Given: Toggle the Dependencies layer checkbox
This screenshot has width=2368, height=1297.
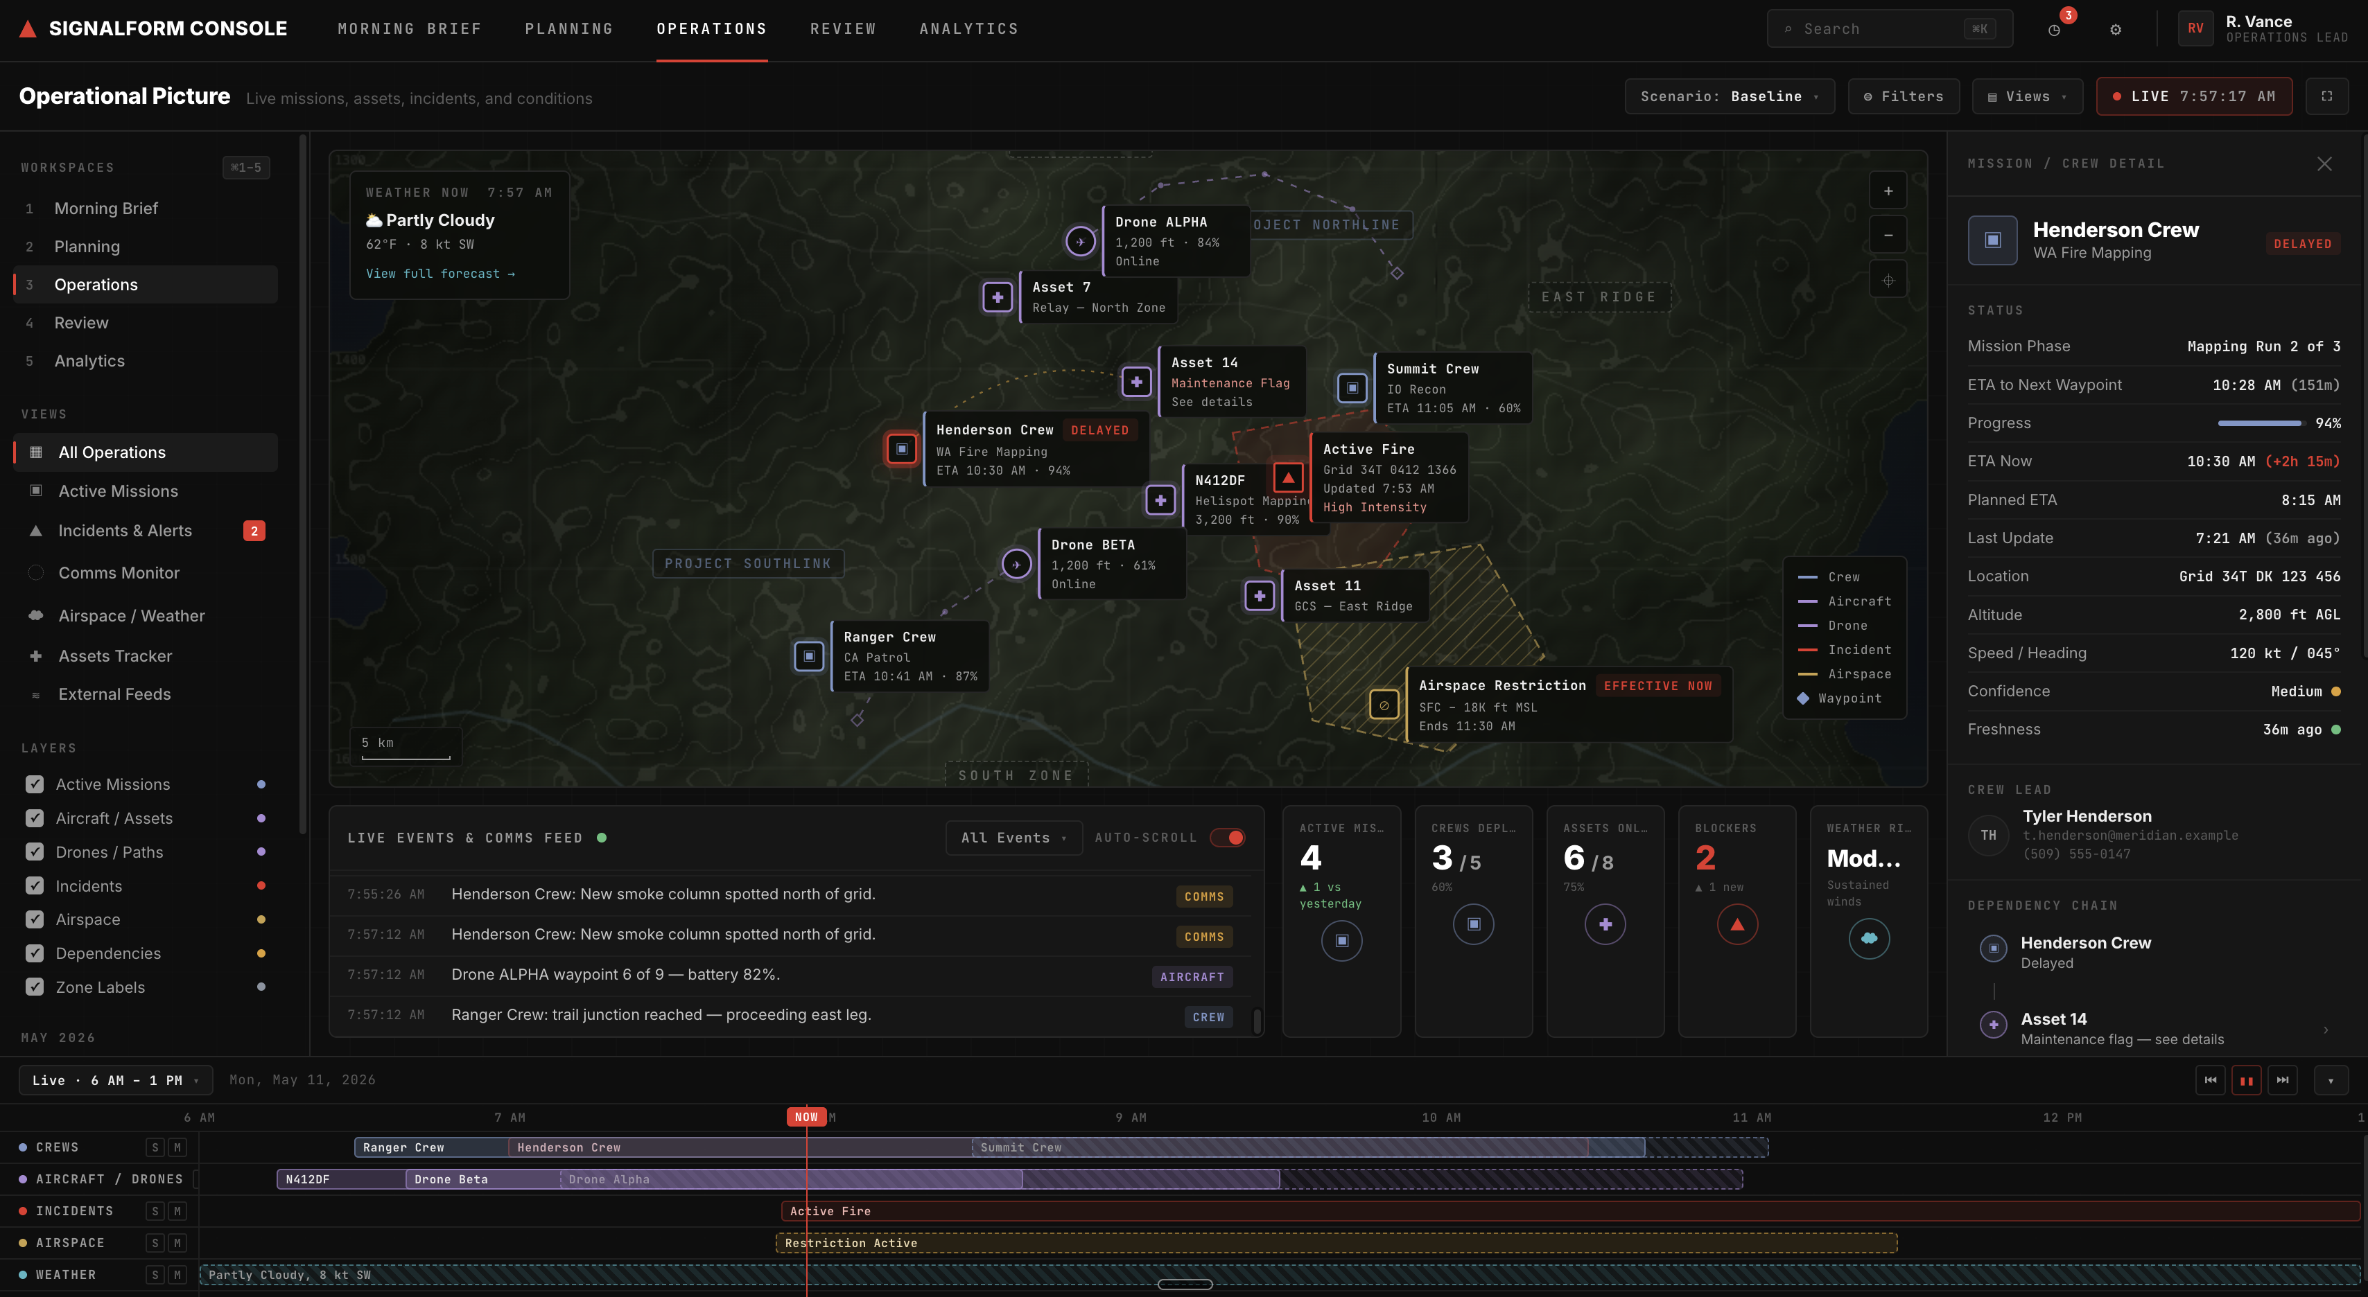Looking at the screenshot, I should tap(35, 953).
